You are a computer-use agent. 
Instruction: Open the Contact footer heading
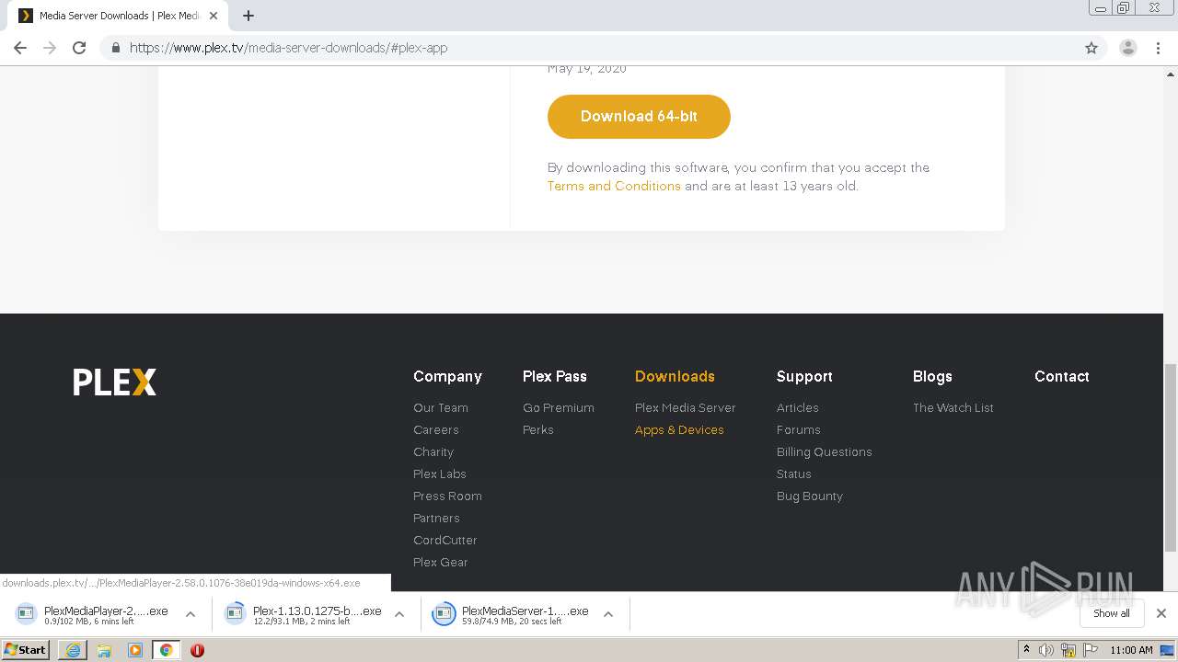click(x=1061, y=376)
